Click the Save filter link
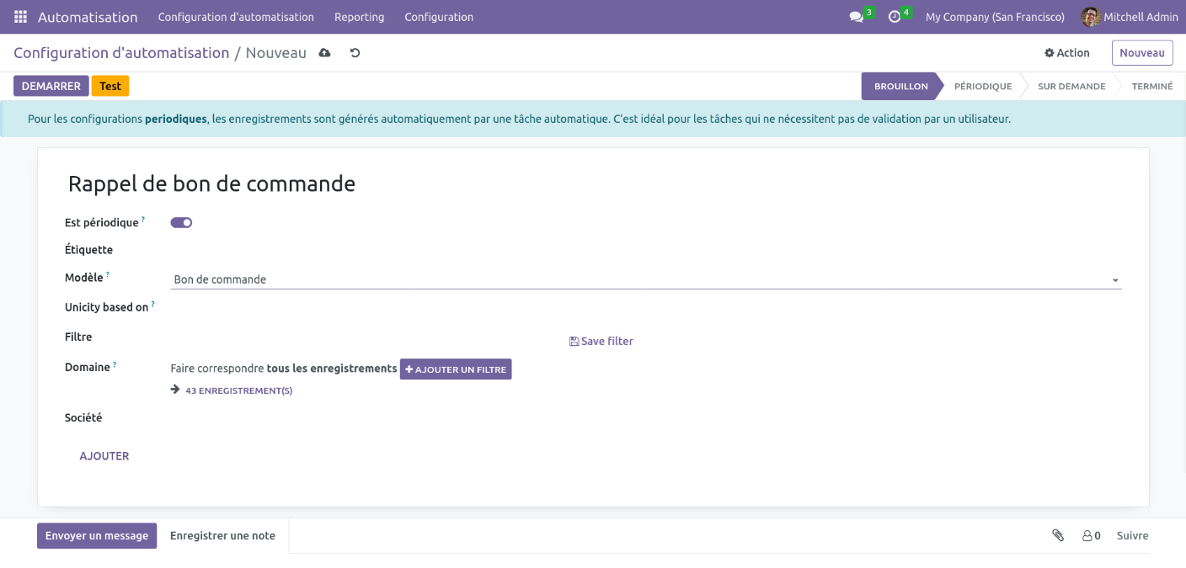The width and height of the screenshot is (1186, 568). click(x=601, y=341)
